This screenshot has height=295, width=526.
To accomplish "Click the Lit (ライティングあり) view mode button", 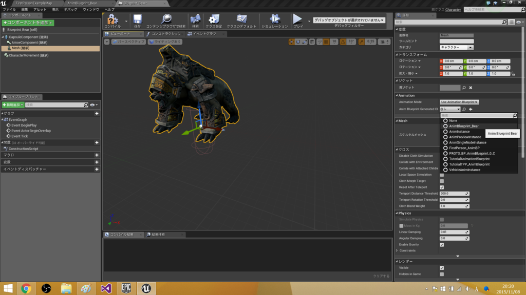I will coord(165,42).
